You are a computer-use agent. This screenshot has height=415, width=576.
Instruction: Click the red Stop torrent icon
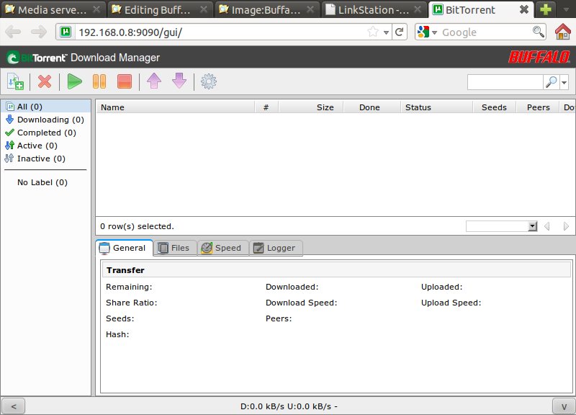124,82
